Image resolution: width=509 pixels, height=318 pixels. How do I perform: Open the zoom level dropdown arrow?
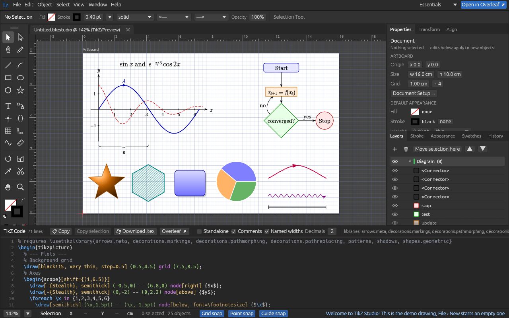[x=28, y=314]
